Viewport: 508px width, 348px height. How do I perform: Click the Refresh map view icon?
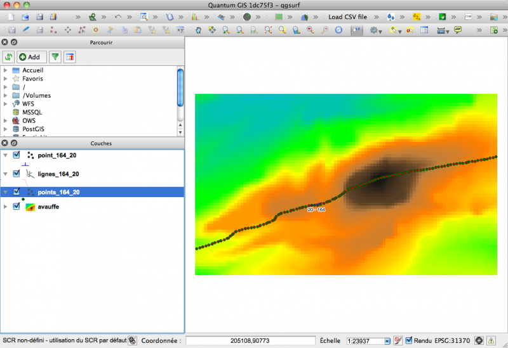pyautogui.click(x=338, y=30)
